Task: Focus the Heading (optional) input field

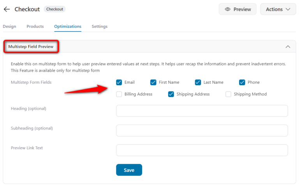Action: [202, 111]
